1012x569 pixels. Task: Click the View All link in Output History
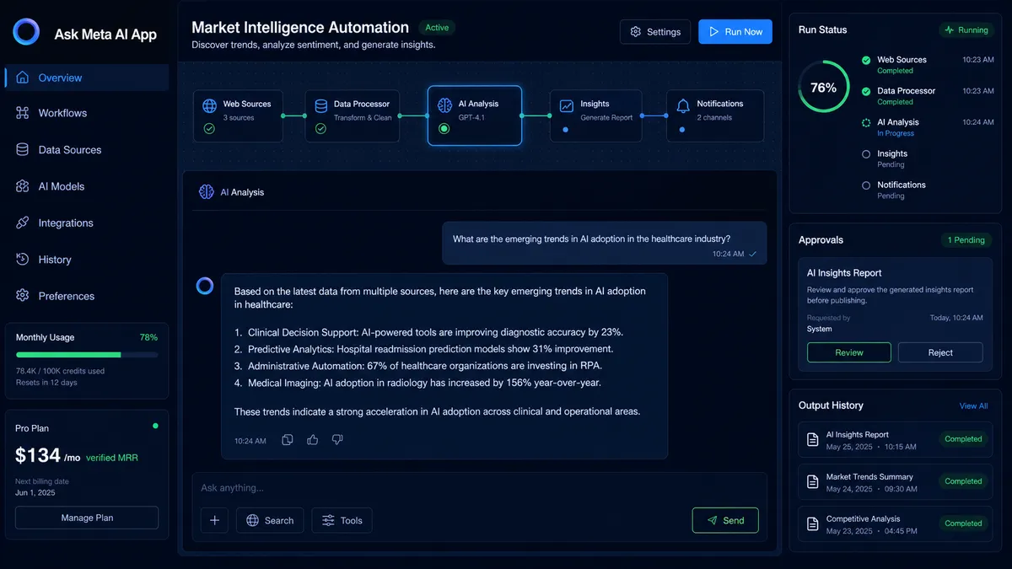click(973, 405)
